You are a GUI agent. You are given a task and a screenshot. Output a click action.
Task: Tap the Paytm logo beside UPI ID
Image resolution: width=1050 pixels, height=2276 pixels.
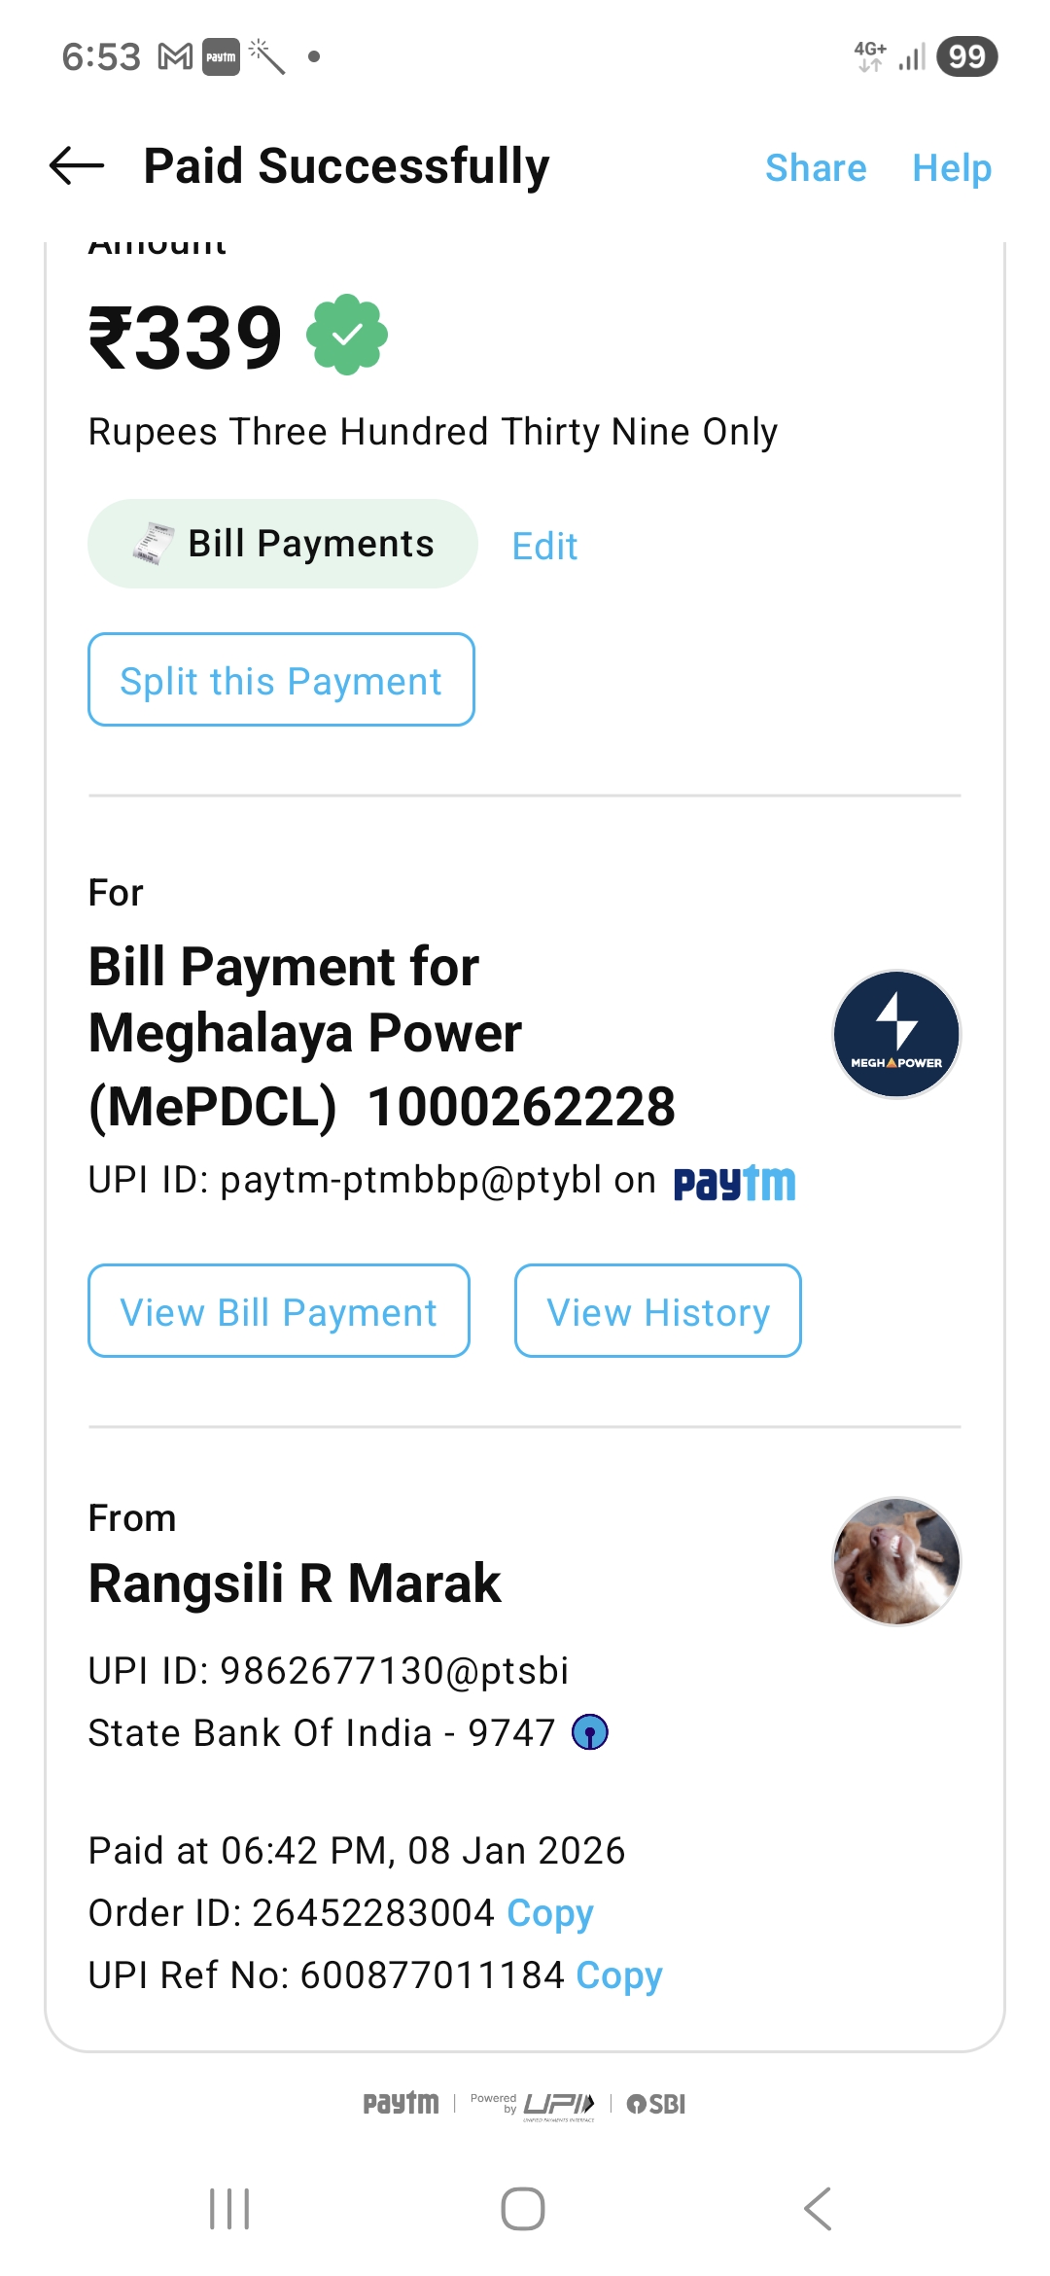coord(735,1183)
